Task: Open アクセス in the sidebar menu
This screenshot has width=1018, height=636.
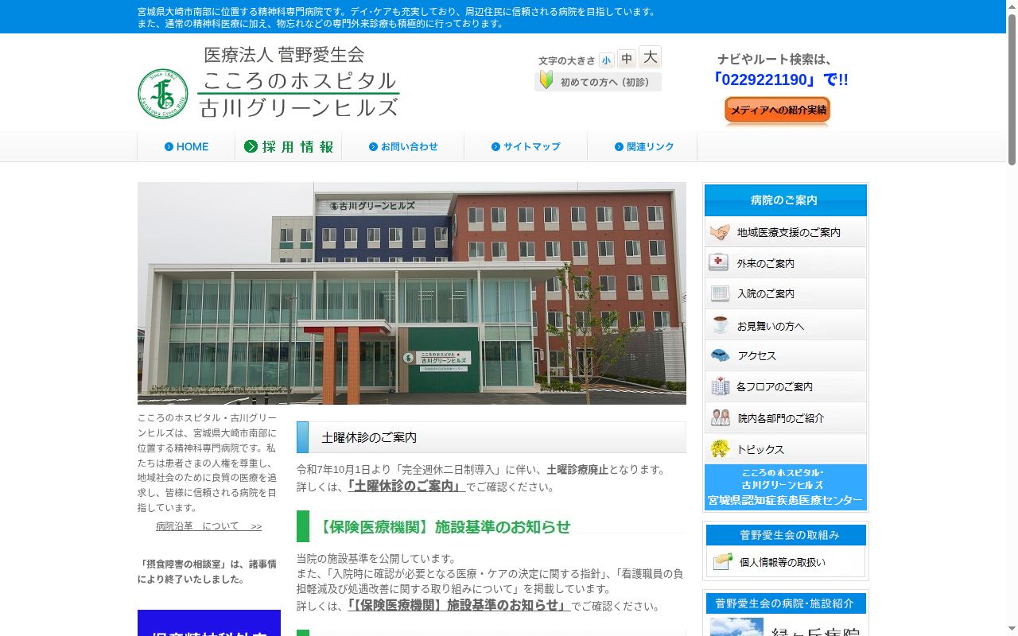Action: point(786,355)
